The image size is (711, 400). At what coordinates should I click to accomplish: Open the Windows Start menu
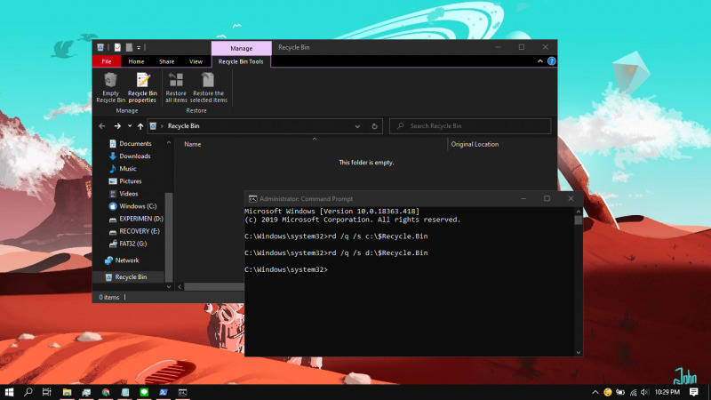(x=9, y=392)
